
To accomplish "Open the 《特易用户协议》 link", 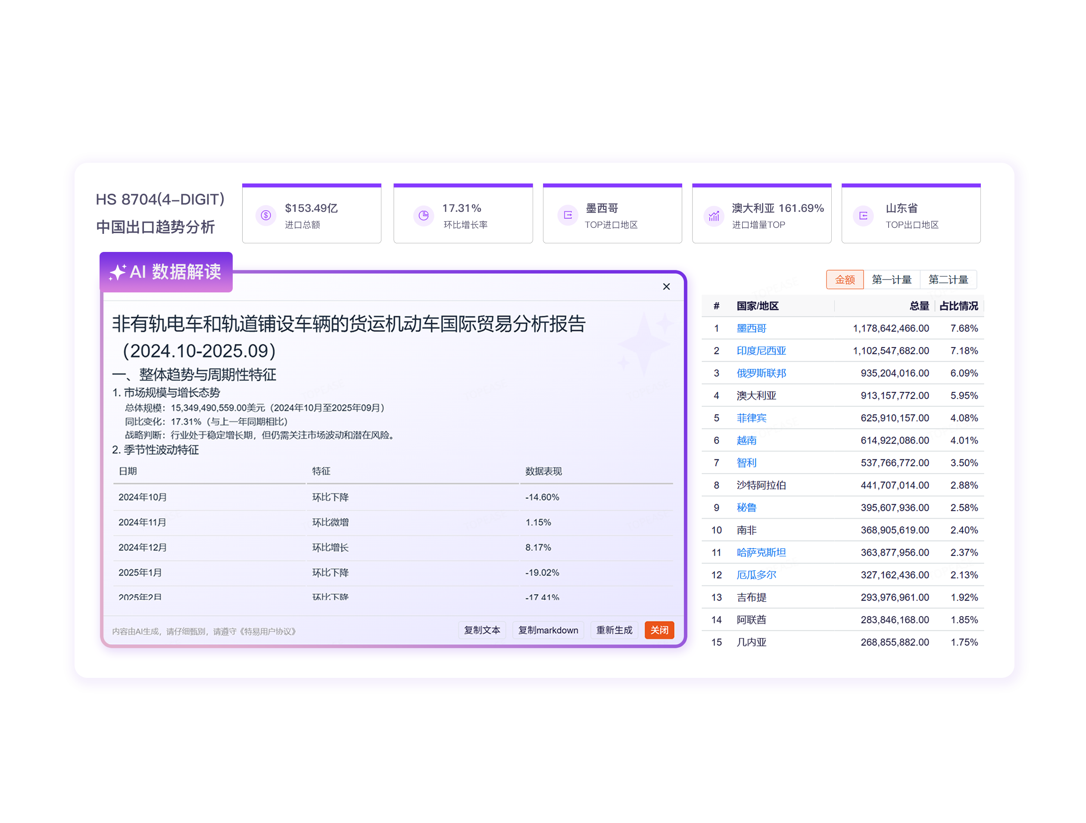I will tap(268, 632).
